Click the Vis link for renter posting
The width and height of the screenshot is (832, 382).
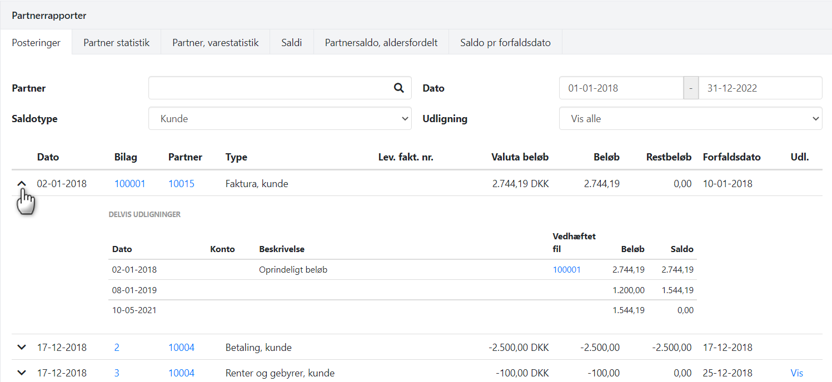coord(796,373)
